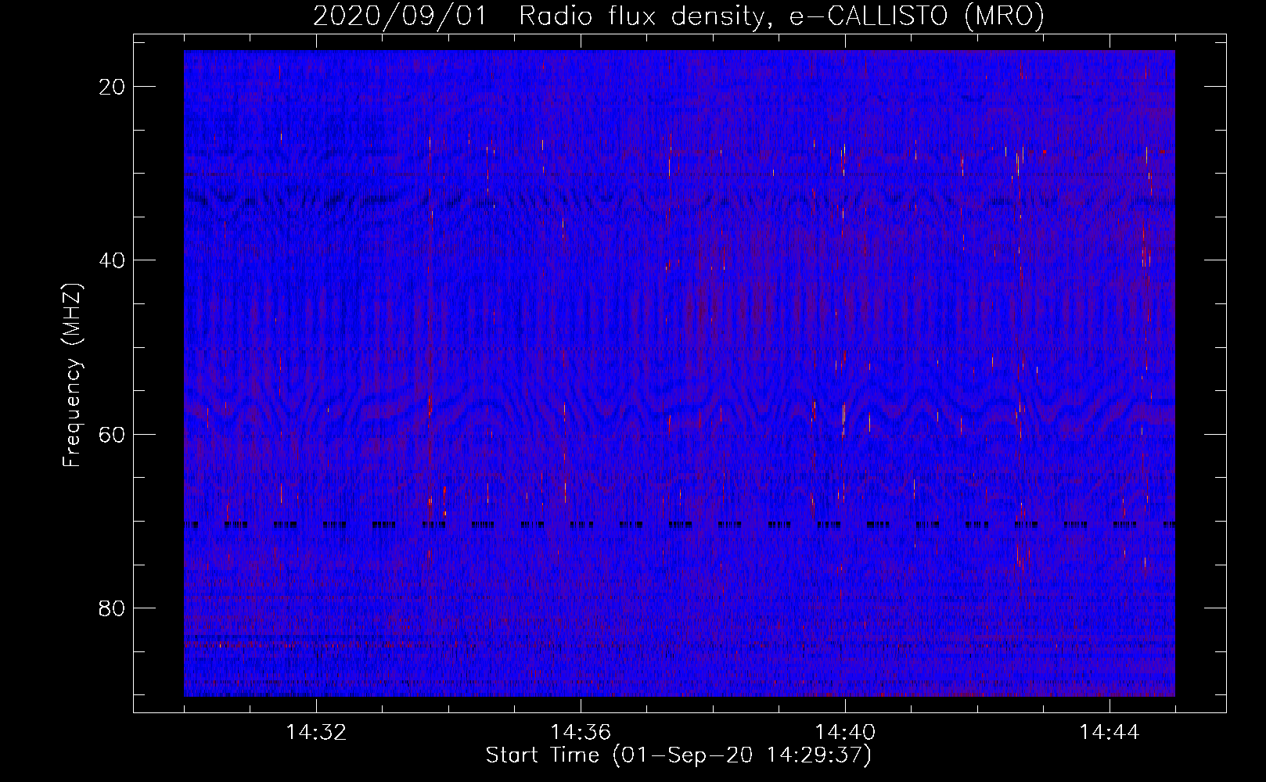Viewport: 1266px width, 782px height.
Task: Click the '60' frequency tick label
Action: tap(113, 434)
